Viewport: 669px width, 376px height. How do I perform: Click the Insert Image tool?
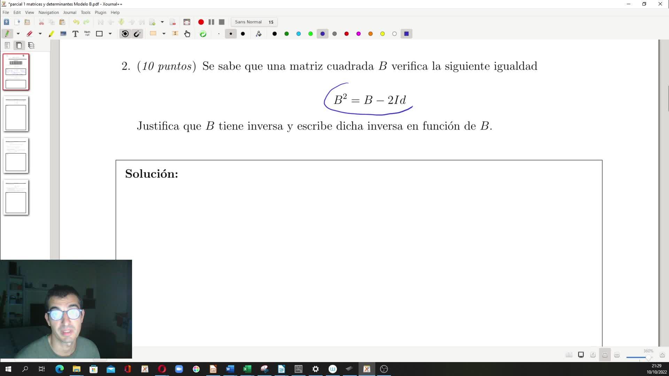tap(63, 34)
